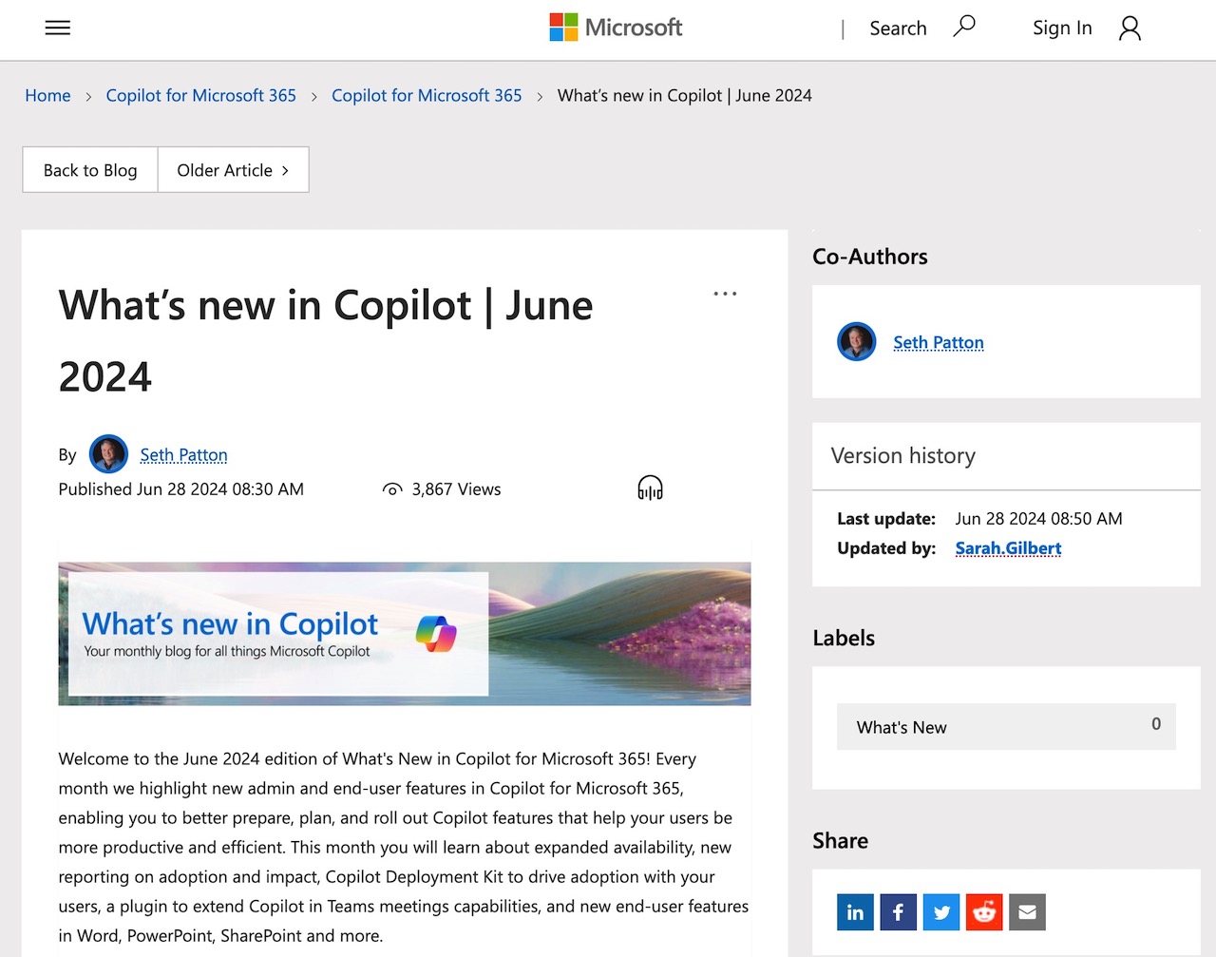Click the Microsoft logo
Image resolution: width=1216 pixels, height=957 pixels.
click(616, 28)
